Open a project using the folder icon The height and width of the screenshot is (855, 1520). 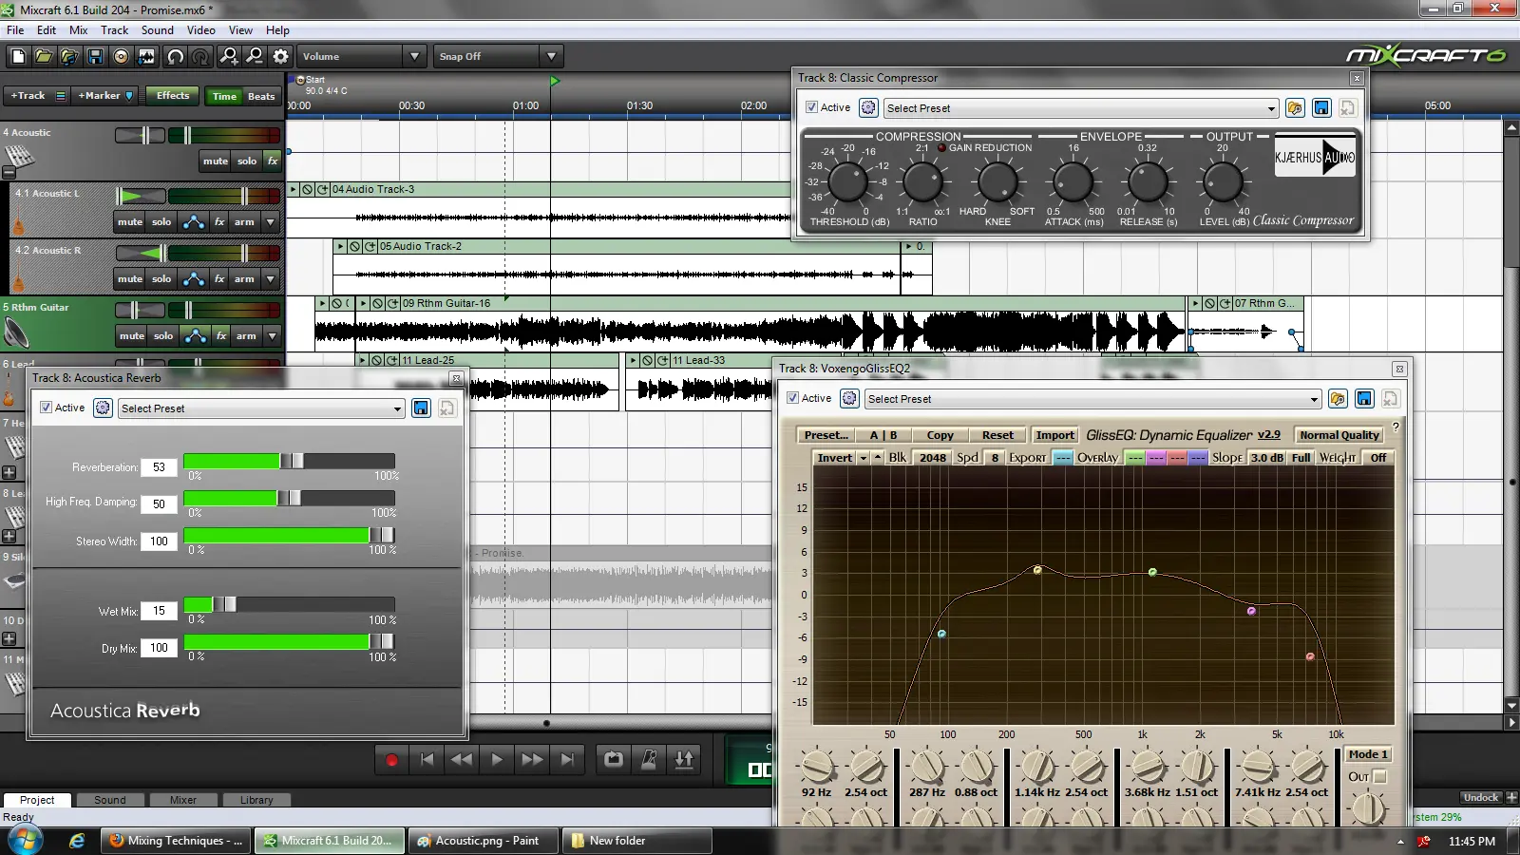click(44, 57)
